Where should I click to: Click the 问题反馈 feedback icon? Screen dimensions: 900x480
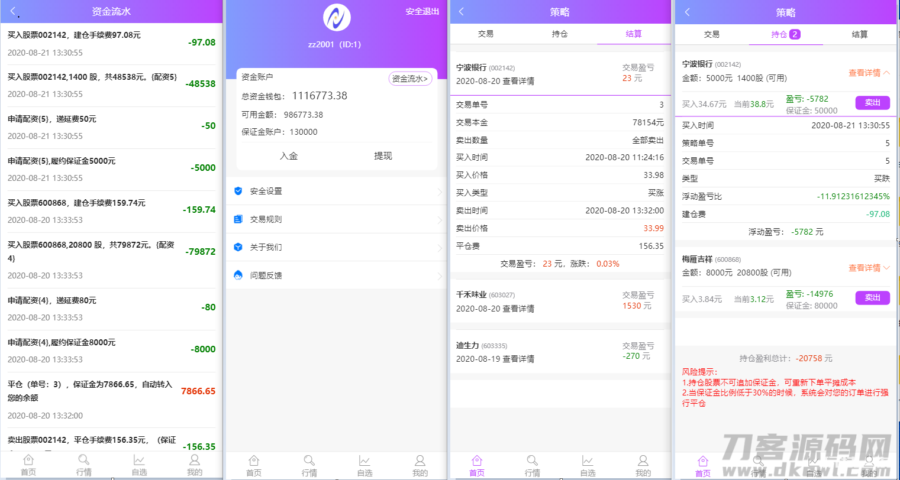(238, 275)
